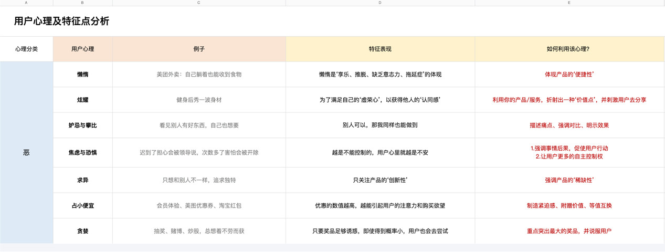Select cell '越是不能控制的，用户心里就越是不安'
Screen dimensions: 665x252
pyautogui.click(x=380, y=153)
